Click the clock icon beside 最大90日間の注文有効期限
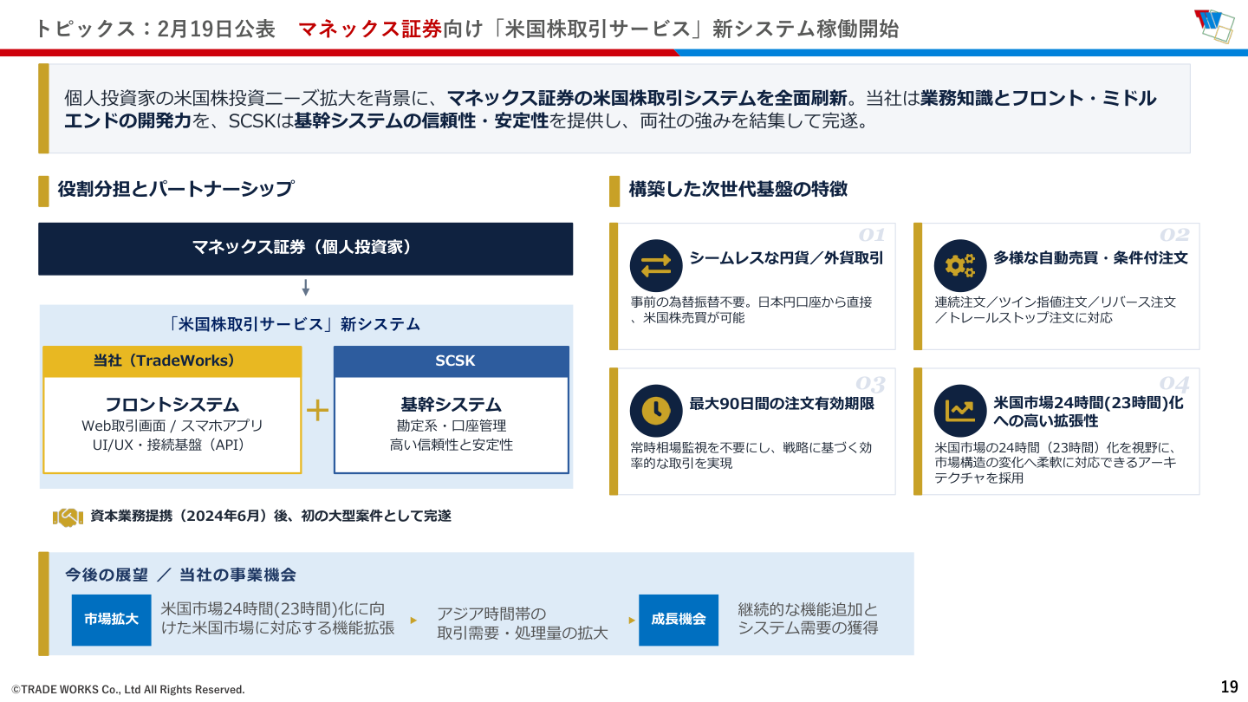Image resolution: width=1248 pixels, height=702 pixels. click(x=656, y=410)
